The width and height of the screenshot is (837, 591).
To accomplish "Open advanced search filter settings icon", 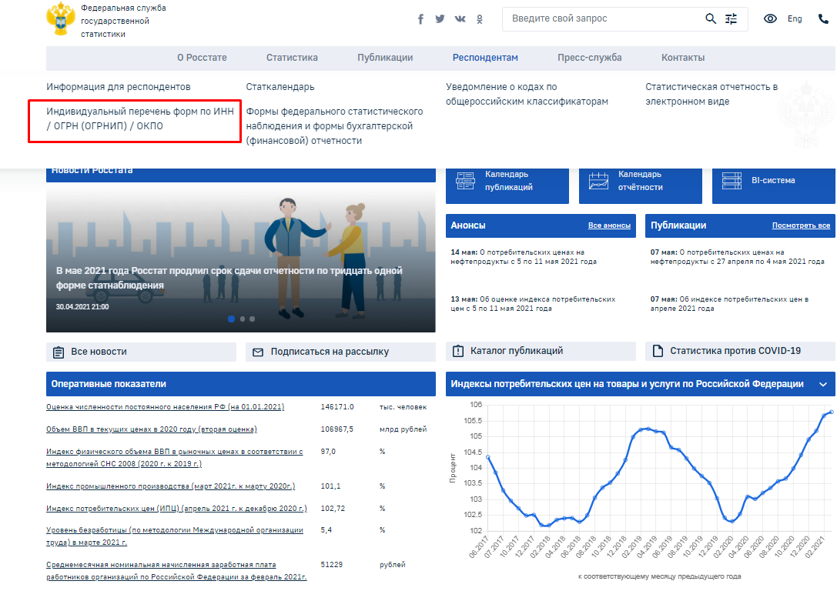I will pyautogui.click(x=732, y=18).
